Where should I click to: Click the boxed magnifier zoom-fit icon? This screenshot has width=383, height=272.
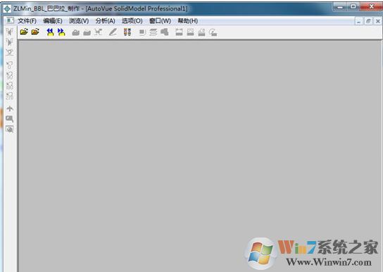tap(10, 129)
